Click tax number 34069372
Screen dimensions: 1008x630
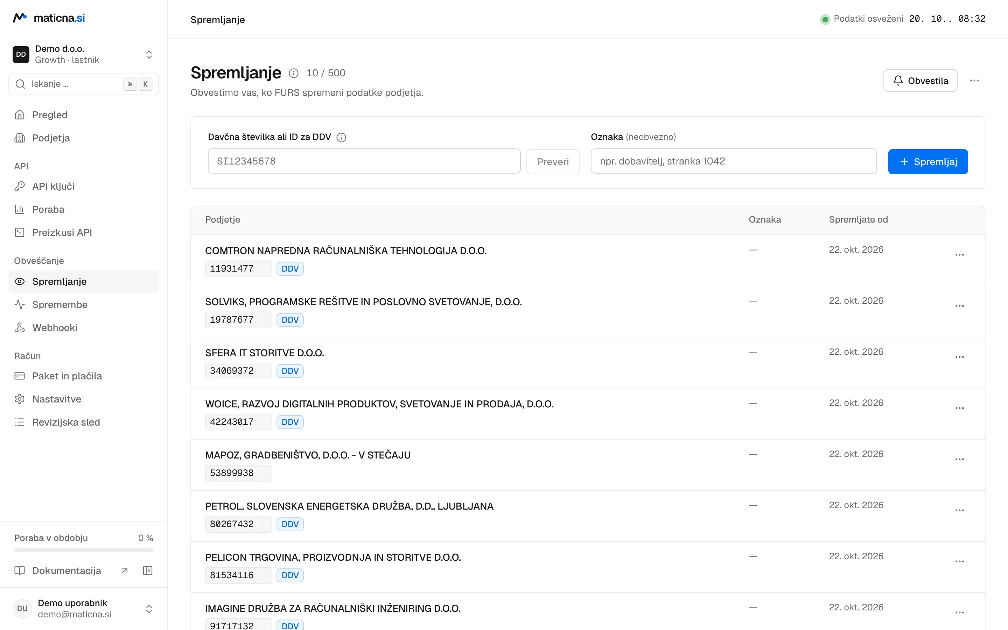click(x=238, y=371)
